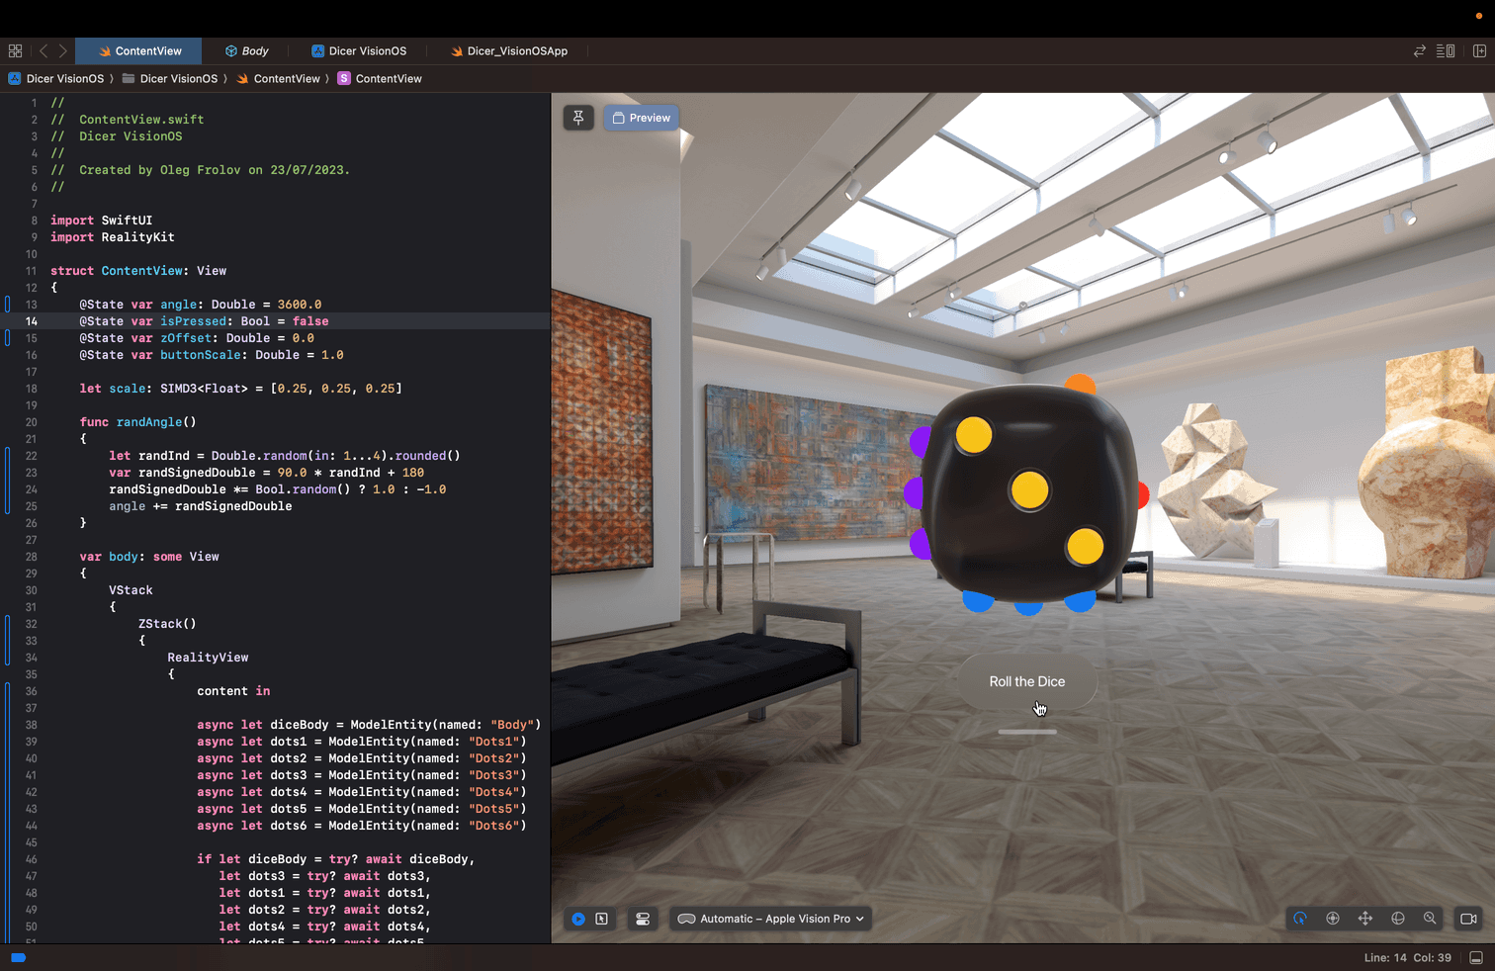Enable live preview mode
The image size is (1495, 971).
point(578,919)
